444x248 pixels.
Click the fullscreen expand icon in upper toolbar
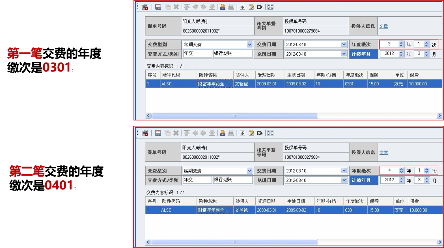tap(270, 7)
